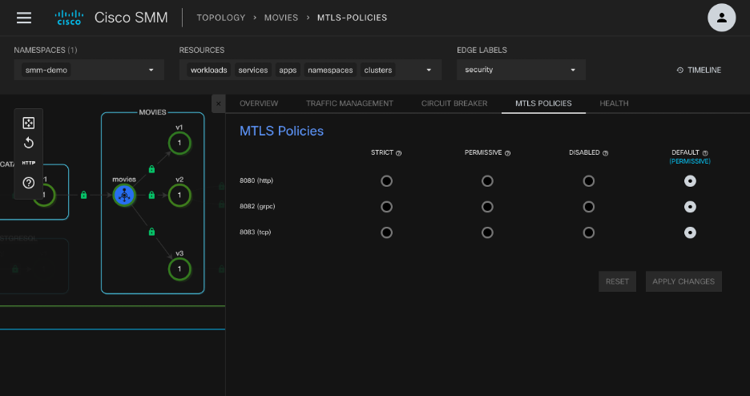Viewport: 750px width, 396px height.
Task: Click the reset/refresh topology icon
Action: [28, 143]
